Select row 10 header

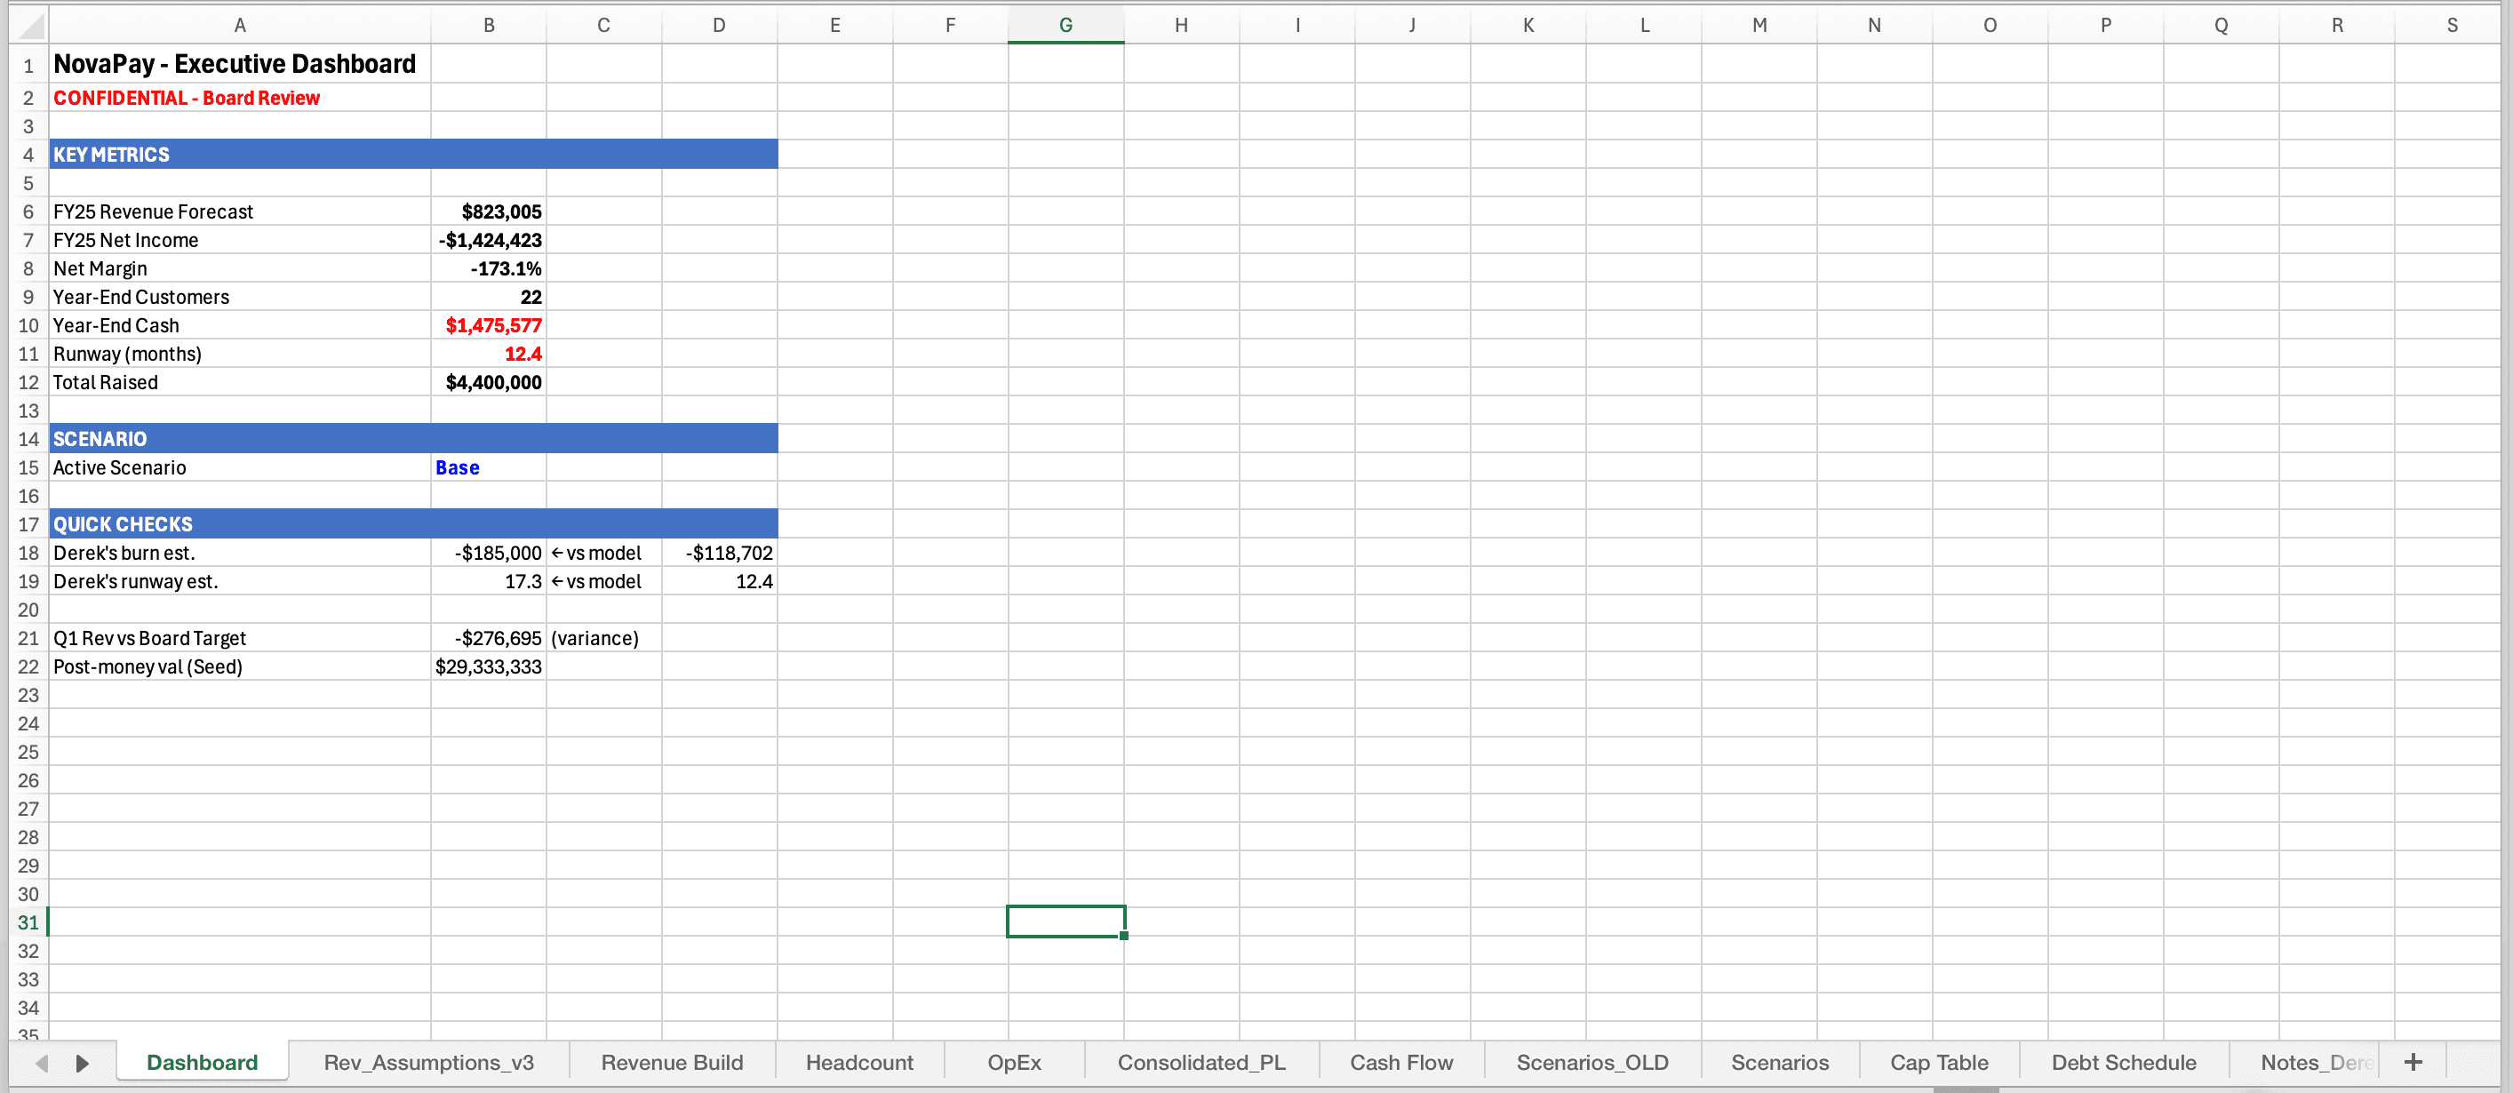tap(28, 325)
